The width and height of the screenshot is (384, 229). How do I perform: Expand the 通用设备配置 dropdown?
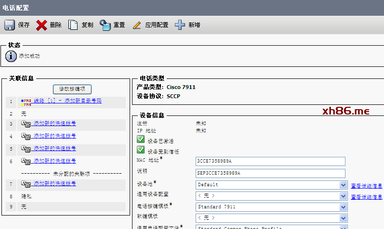[x=343, y=196]
